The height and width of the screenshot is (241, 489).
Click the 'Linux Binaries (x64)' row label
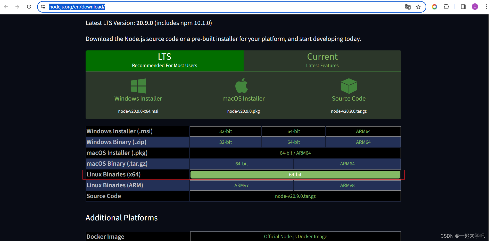114,174
